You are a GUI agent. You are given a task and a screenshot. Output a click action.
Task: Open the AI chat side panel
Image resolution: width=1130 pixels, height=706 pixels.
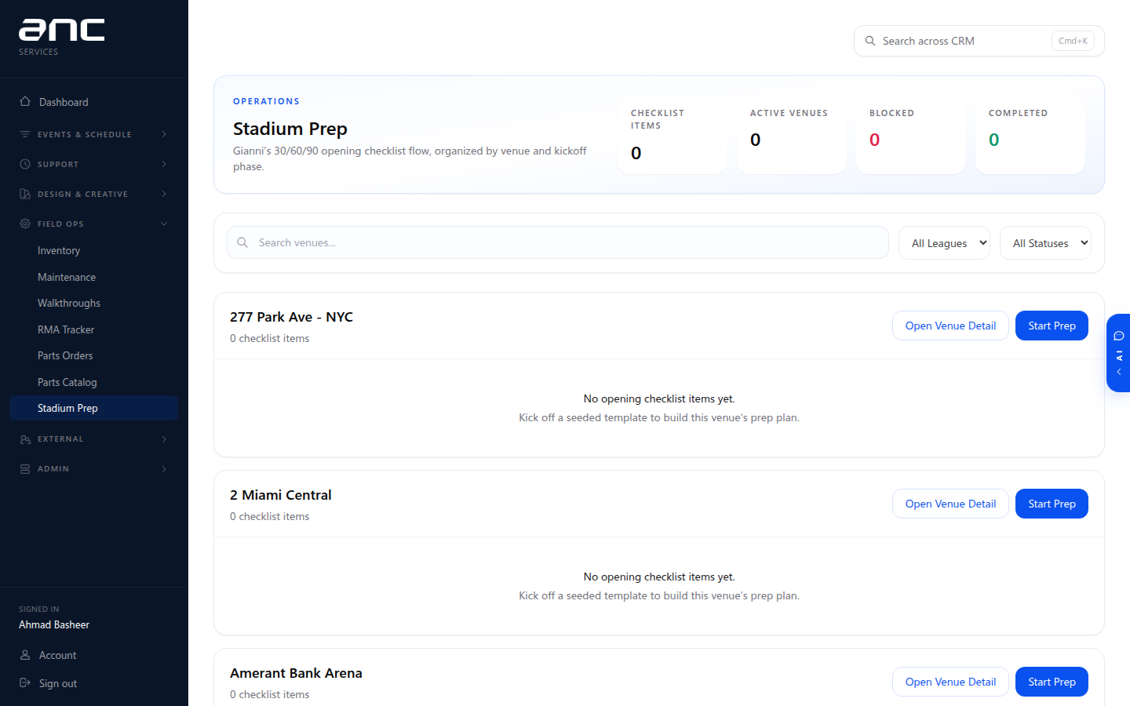1118,353
